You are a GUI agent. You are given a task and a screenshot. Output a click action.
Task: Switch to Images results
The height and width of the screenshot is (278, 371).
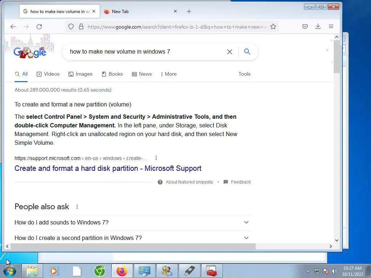pos(80,74)
